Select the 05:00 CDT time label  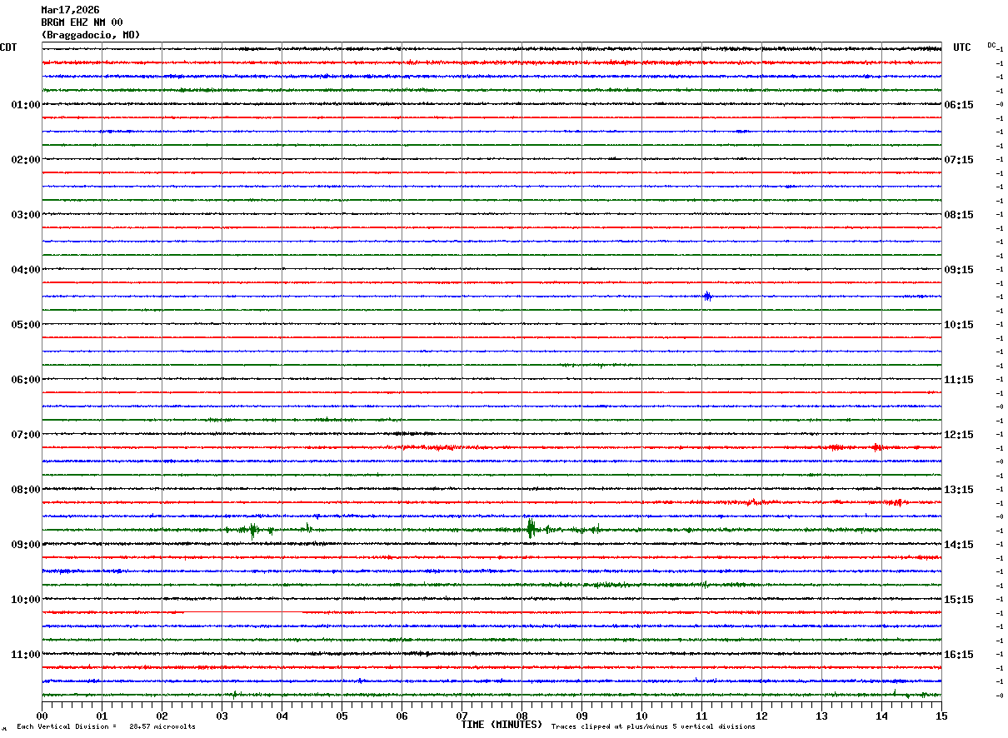click(25, 324)
